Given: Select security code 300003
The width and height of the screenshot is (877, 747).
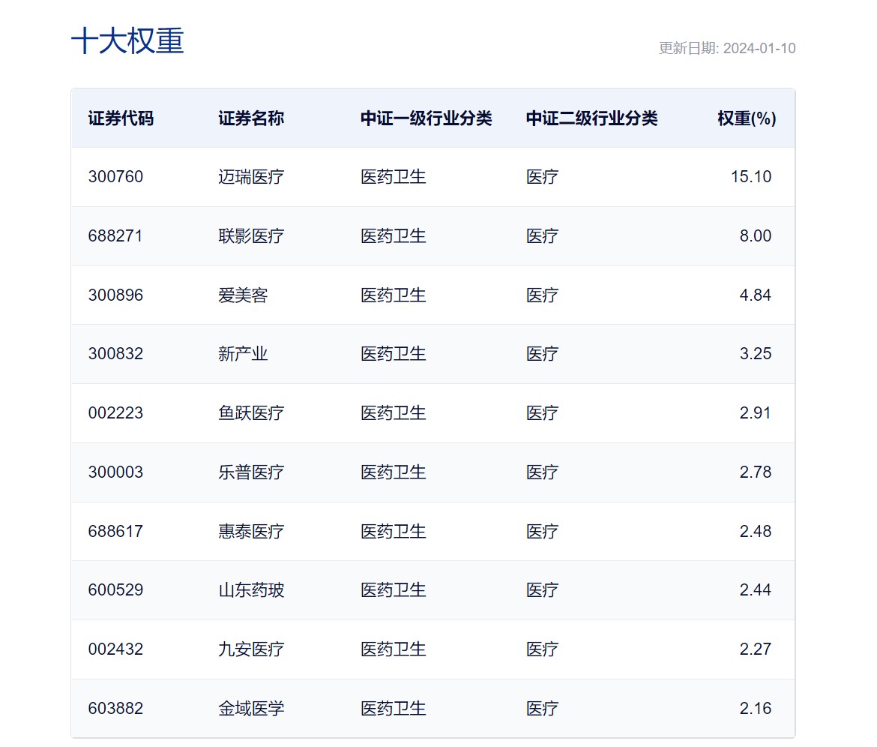Looking at the screenshot, I should pyautogui.click(x=115, y=472).
